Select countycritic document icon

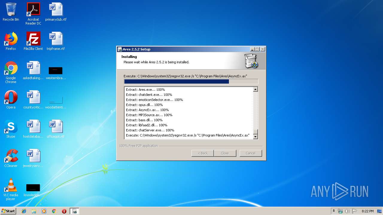33,100
